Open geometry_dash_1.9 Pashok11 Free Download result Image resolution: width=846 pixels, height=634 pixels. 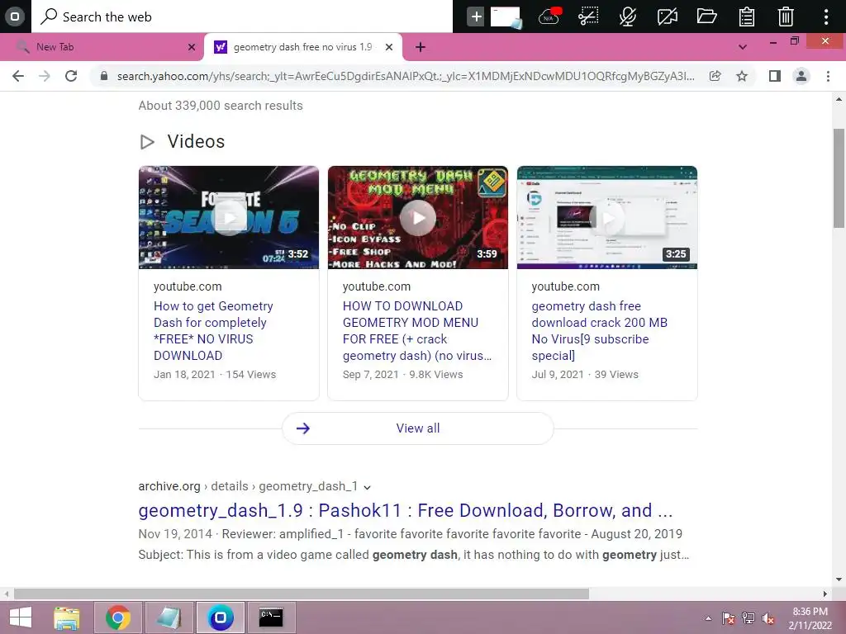click(405, 510)
